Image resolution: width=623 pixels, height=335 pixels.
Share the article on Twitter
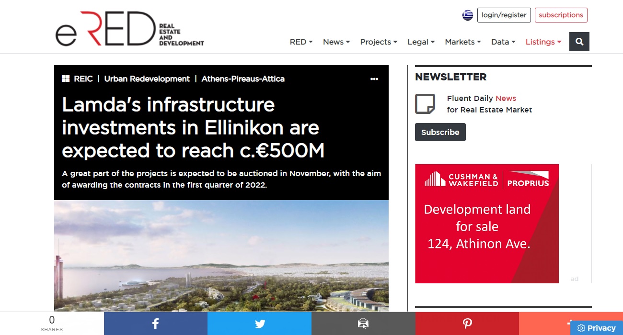point(259,324)
